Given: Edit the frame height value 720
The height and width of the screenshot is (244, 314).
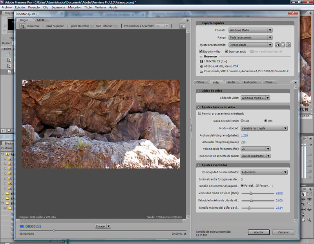Looking at the screenshot, I should tap(243, 142).
